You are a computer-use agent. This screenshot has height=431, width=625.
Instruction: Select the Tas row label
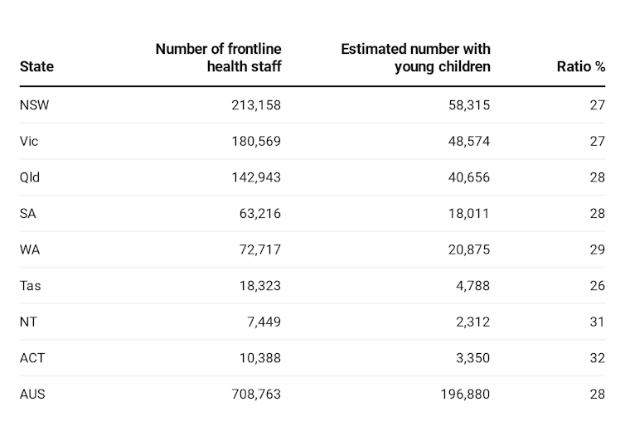(31, 286)
